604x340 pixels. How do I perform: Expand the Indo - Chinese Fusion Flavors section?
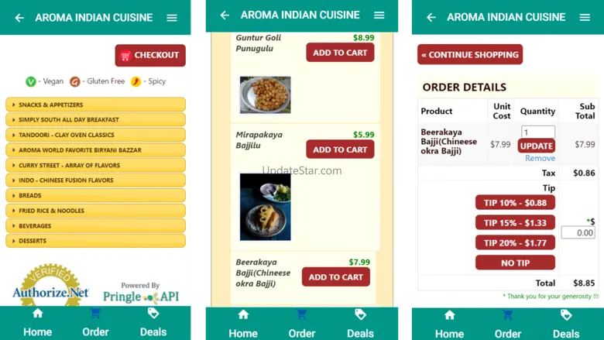95,180
